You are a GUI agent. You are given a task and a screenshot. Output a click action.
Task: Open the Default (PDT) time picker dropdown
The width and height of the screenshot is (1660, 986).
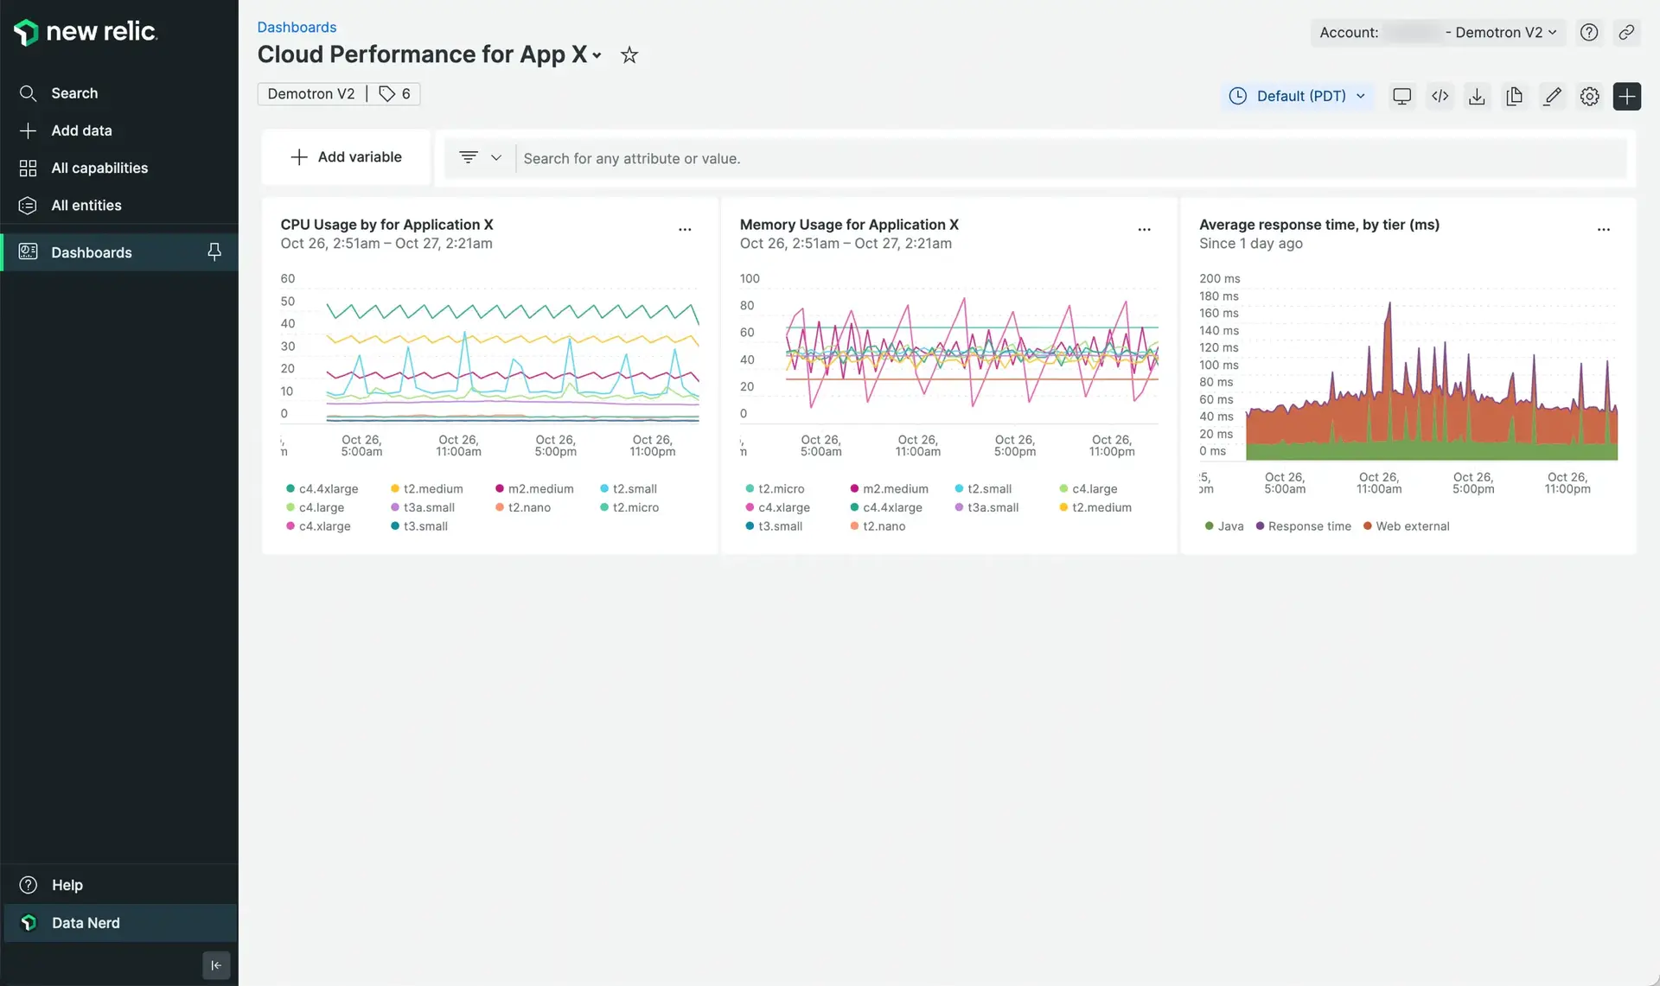1299,96
